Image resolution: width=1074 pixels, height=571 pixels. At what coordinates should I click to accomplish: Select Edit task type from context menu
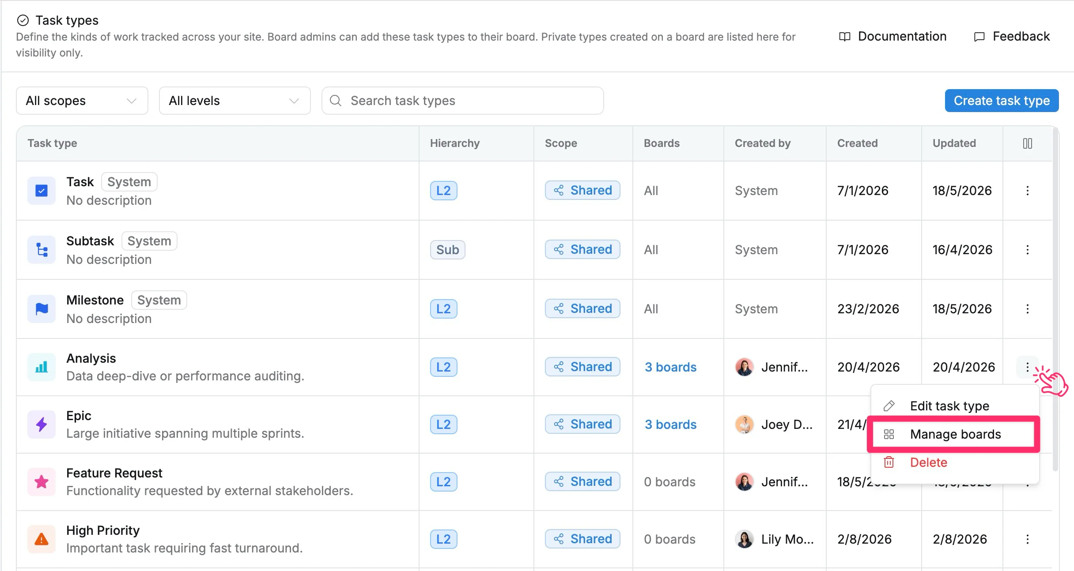point(955,406)
